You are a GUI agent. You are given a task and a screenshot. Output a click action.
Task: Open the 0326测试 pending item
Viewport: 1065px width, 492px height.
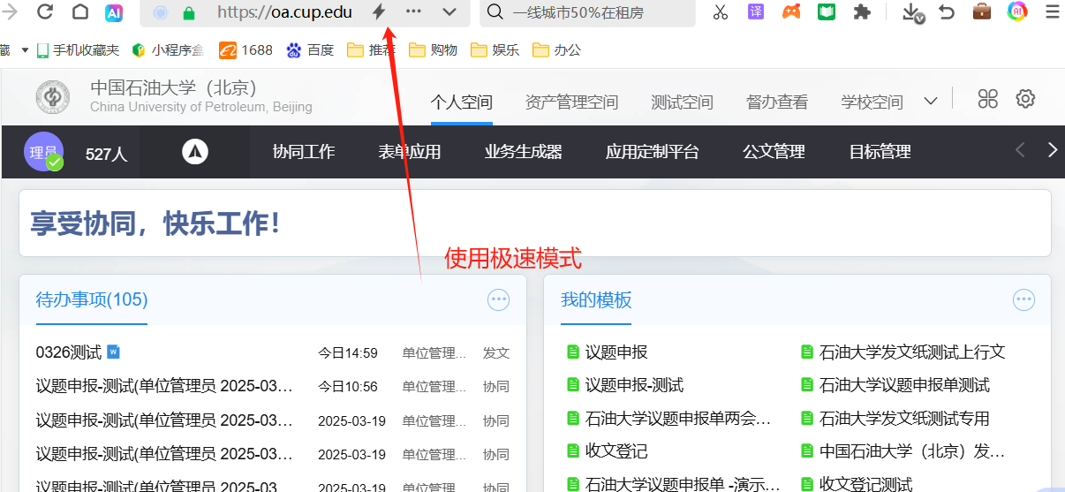tap(69, 352)
